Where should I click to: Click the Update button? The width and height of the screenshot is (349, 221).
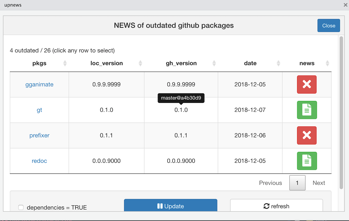coord(171,206)
